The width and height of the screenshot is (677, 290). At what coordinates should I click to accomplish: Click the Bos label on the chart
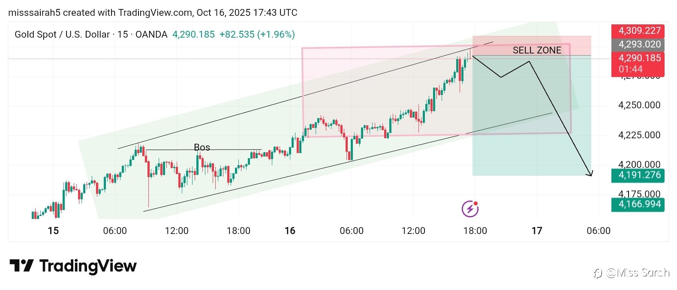pos(202,147)
